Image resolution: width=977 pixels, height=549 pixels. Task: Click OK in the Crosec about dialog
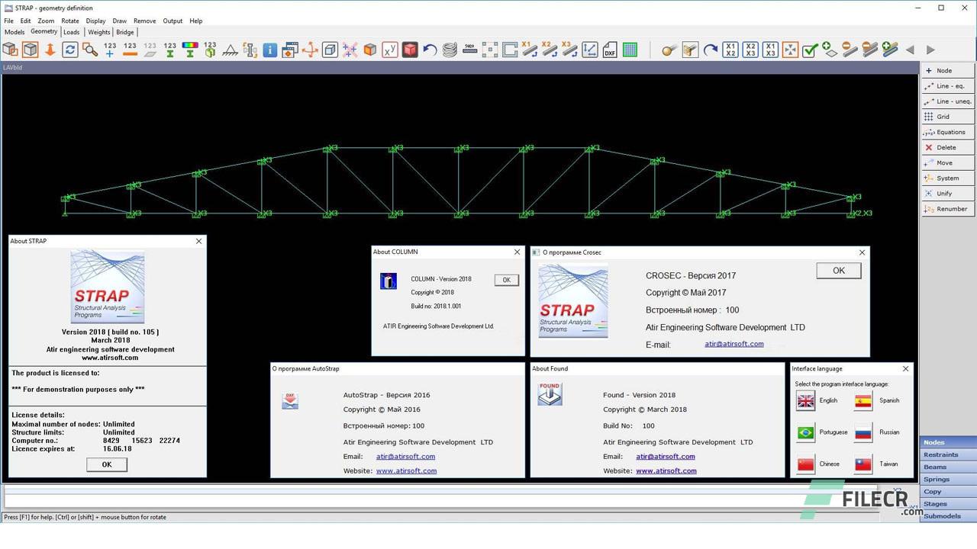pos(839,271)
